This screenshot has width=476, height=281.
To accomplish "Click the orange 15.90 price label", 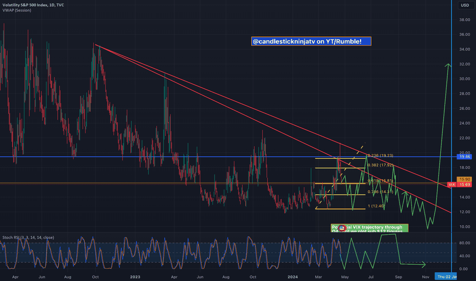I will [x=465, y=179].
